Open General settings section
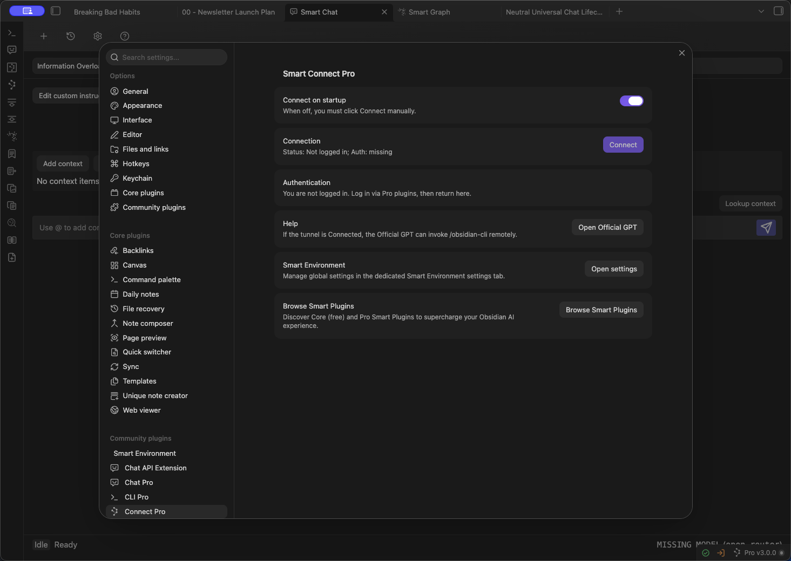This screenshot has height=561, width=791. (x=166, y=91)
